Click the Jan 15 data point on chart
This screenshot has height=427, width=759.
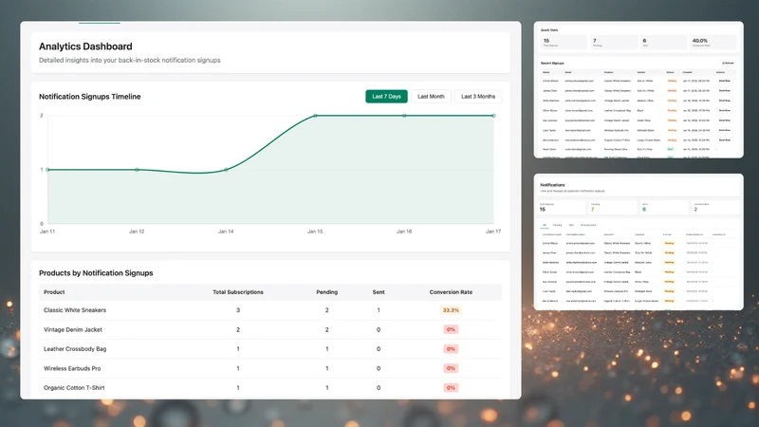pyautogui.click(x=315, y=116)
